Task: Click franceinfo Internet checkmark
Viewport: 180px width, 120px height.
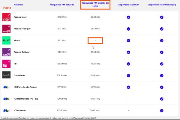Action: [162, 76]
